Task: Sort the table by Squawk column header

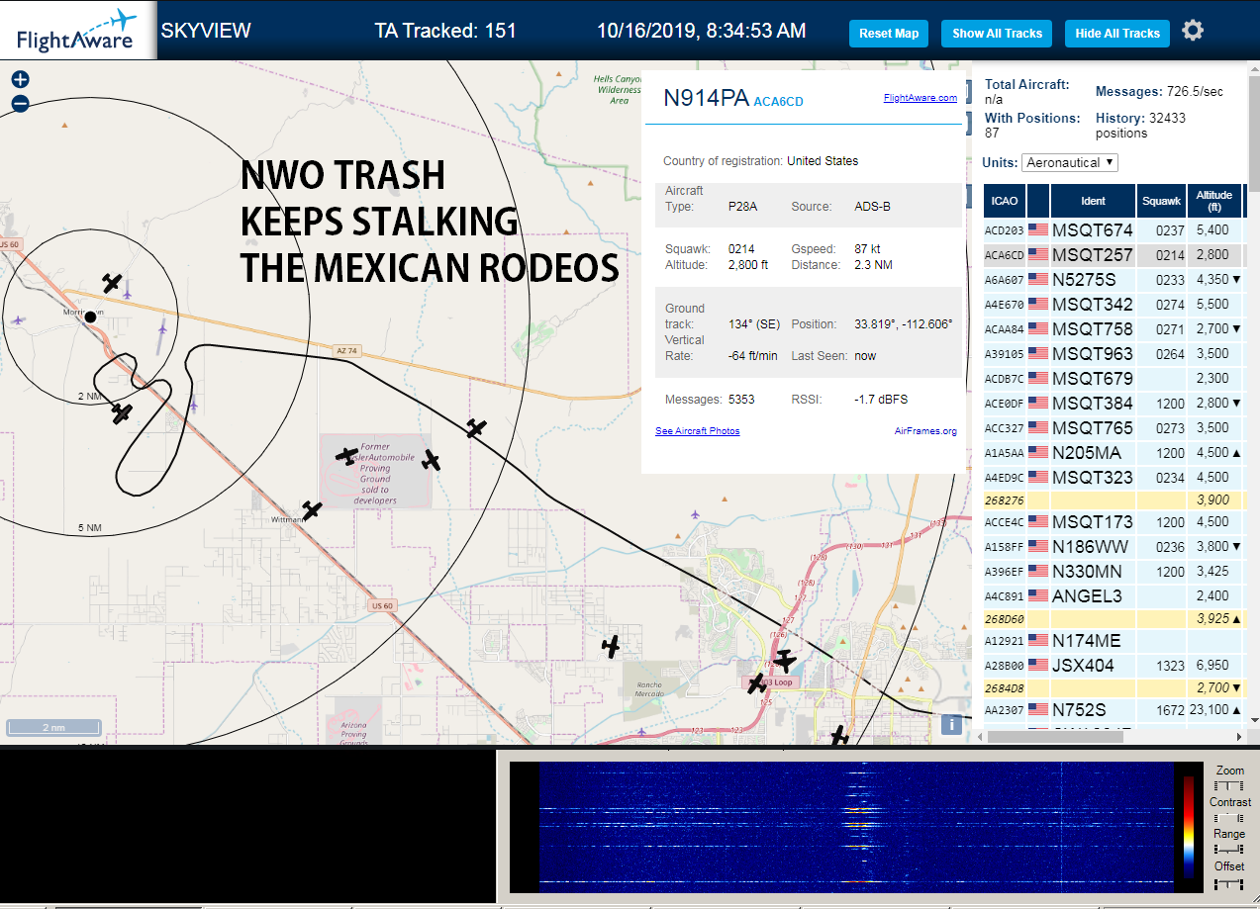Action: point(1162,201)
